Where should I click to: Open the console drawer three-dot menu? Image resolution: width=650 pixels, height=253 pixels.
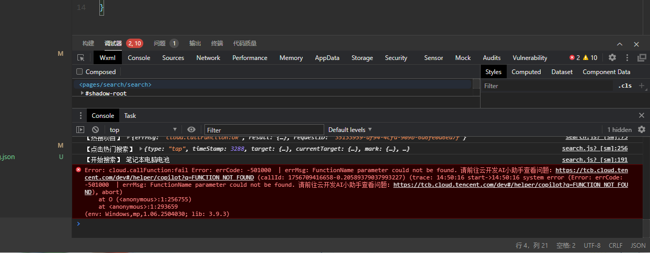coord(81,116)
